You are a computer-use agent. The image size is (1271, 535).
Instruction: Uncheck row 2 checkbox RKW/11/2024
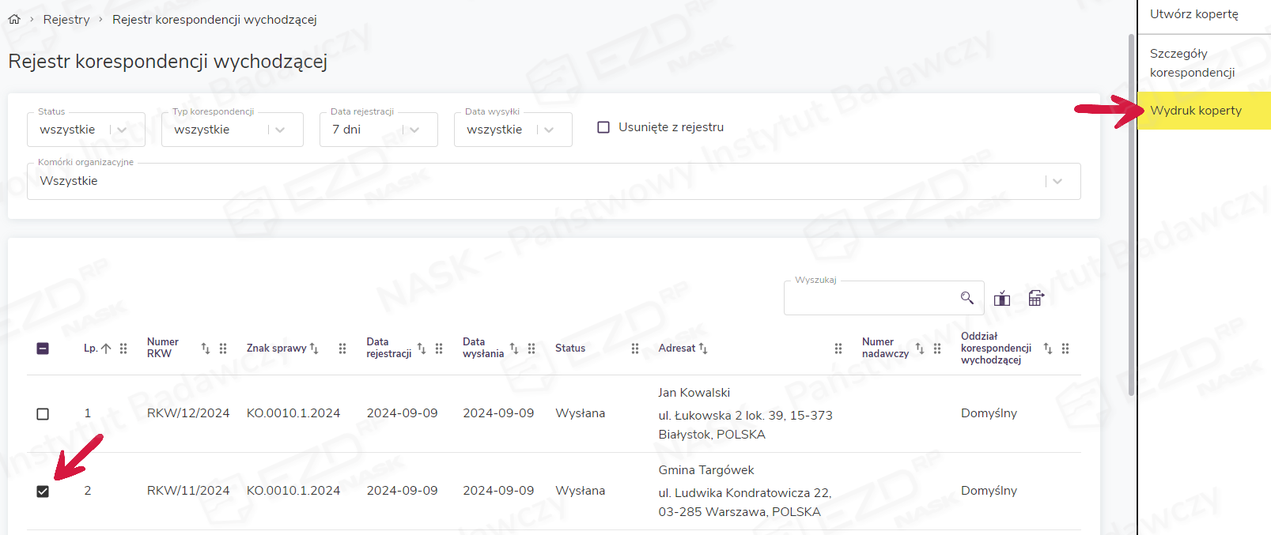[43, 492]
